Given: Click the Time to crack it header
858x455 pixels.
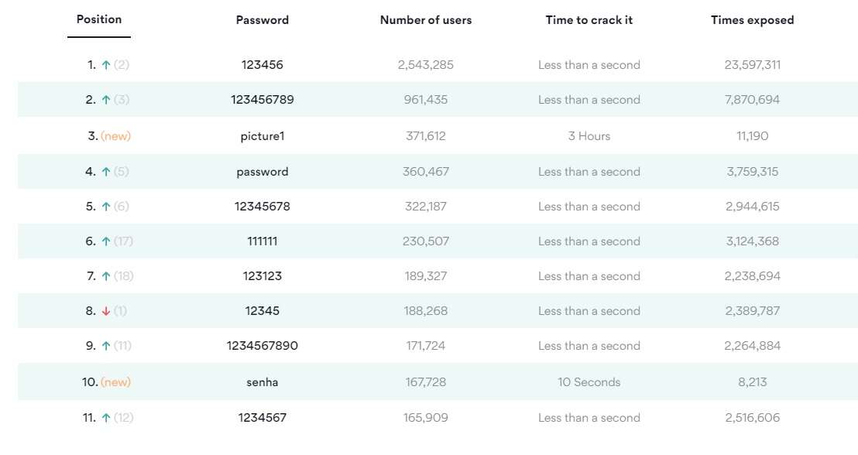Looking at the screenshot, I should click(x=589, y=20).
